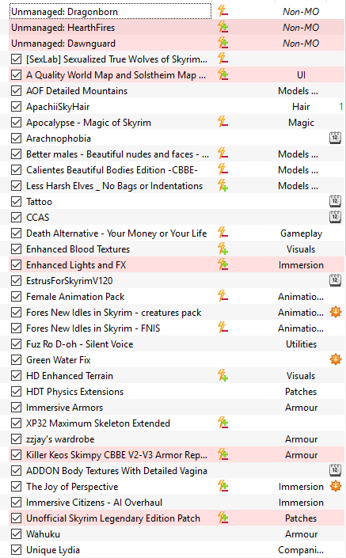Select the AOF Detailed Mountains mod name
This screenshot has height=558, width=346.
[77, 91]
